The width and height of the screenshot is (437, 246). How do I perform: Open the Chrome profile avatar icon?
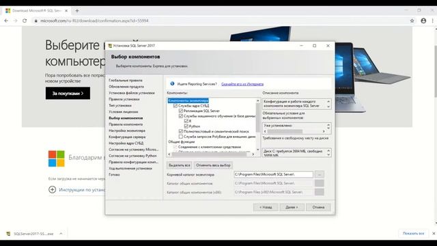click(423, 20)
